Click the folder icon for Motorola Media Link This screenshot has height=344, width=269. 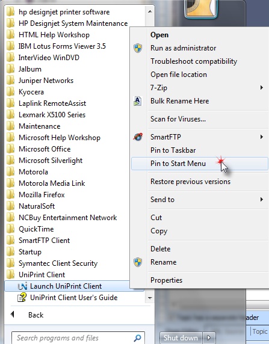point(10,183)
